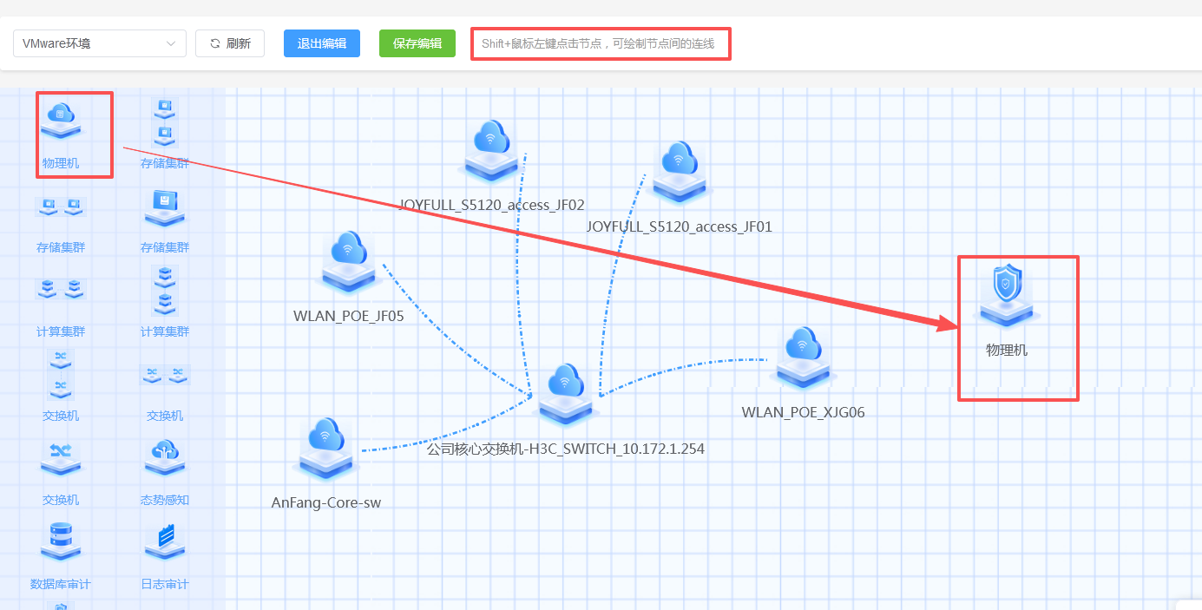Click the green 保存编辑 button
Image resolution: width=1202 pixels, height=610 pixels.
click(417, 43)
